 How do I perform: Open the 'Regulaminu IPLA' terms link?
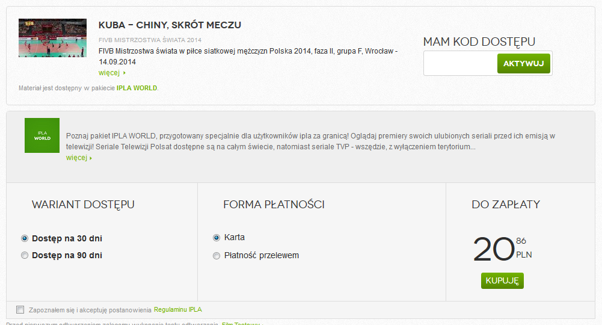[178, 310]
